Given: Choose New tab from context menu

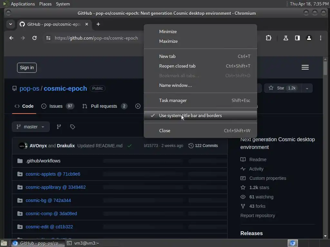Looking at the screenshot, I should click(200, 56).
